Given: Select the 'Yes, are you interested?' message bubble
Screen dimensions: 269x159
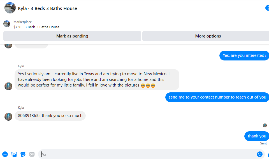Looking at the screenshot, I should [x=244, y=55].
